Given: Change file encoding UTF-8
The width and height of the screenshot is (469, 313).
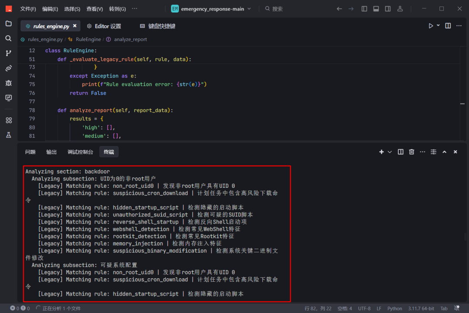Looking at the screenshot, I should (x=364, y=308).
